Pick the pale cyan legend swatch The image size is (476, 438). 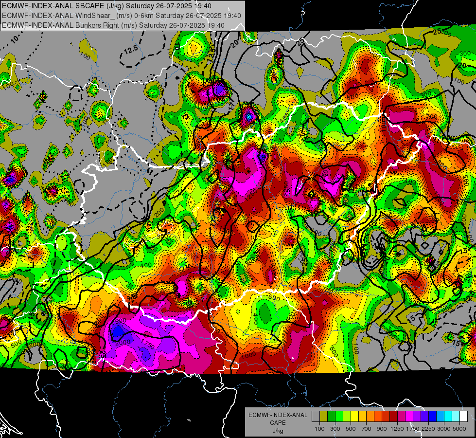point(456,416)
